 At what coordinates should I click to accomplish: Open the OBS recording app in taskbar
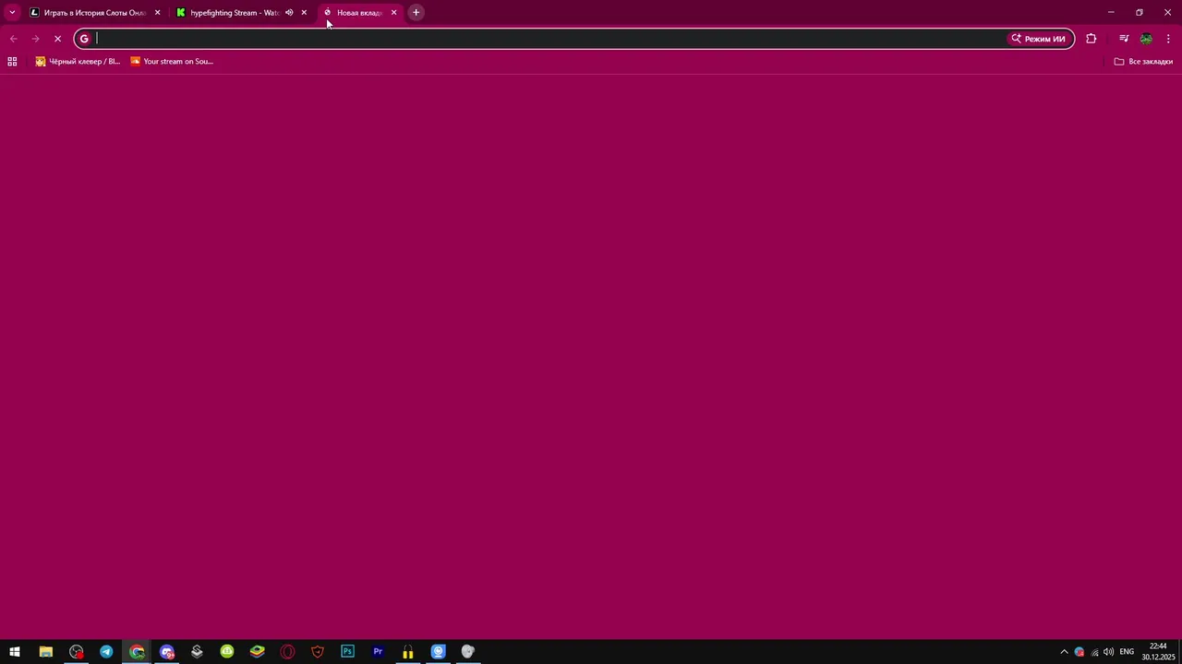tap(77, 652)
